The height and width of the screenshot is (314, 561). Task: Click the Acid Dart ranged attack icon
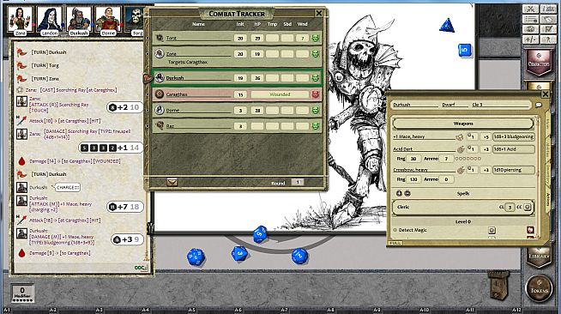(x=461, y=149)
